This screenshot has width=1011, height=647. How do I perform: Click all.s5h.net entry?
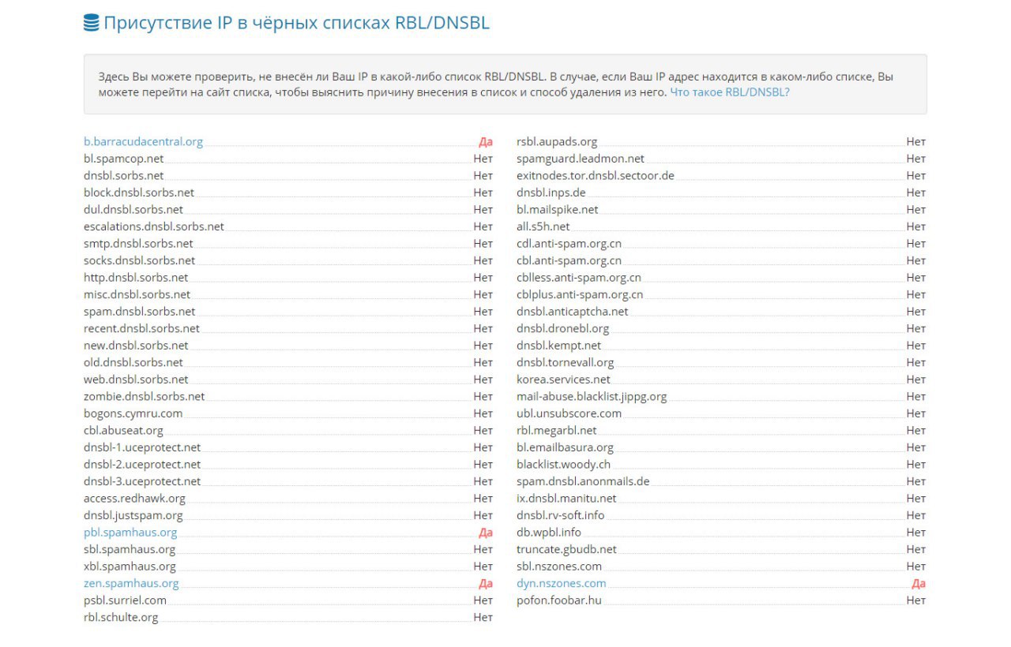pyautogui.click(x=543, y=226)
